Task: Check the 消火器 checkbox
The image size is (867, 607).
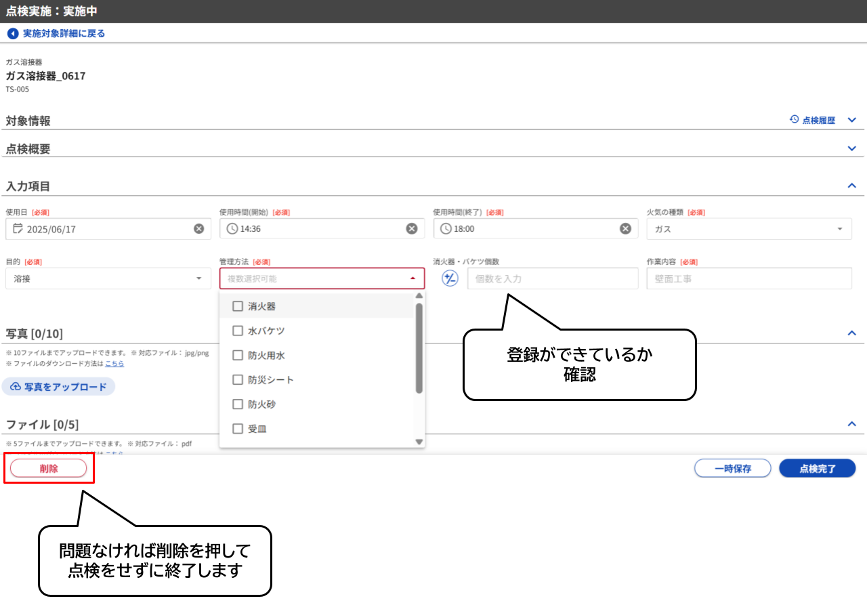Action: point(238,306)
